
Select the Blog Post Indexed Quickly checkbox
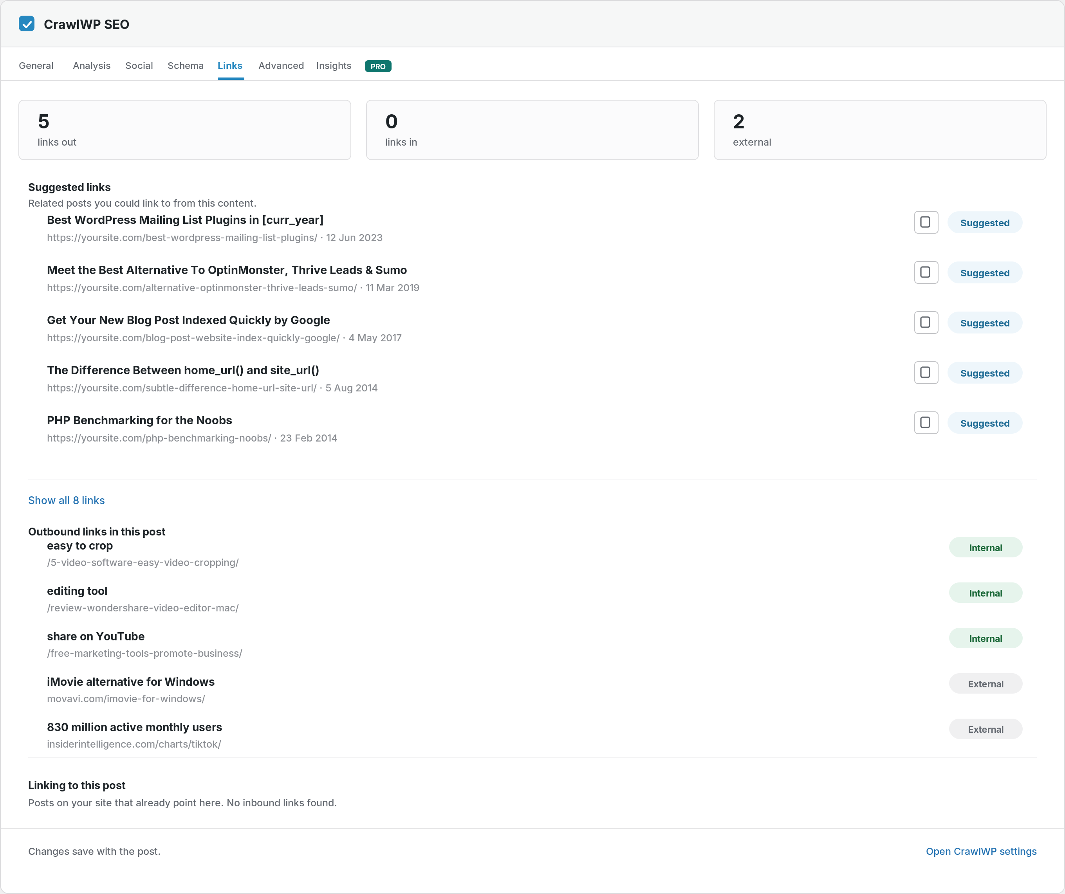[x=926, y=323]
